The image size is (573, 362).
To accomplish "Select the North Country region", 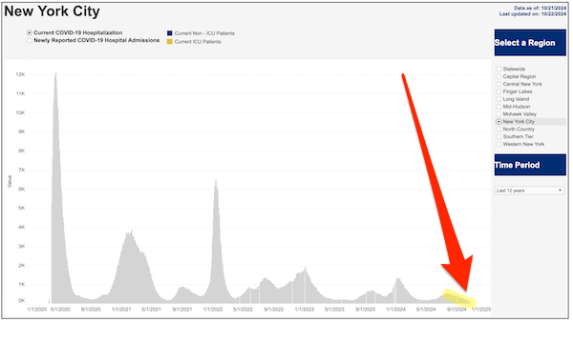I will coord(499,129).
